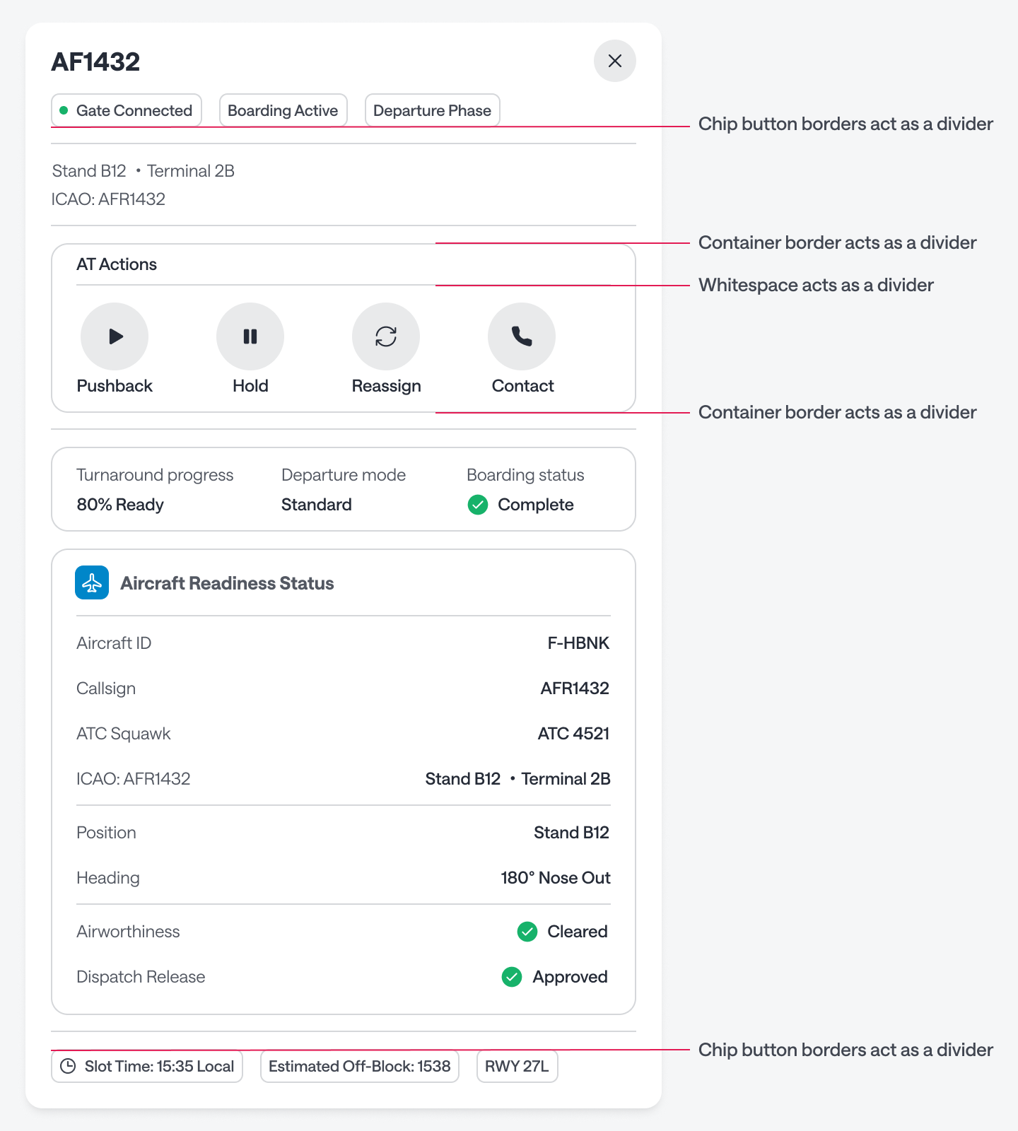Click the ATC 4521 squawk value

click(573, 734)
